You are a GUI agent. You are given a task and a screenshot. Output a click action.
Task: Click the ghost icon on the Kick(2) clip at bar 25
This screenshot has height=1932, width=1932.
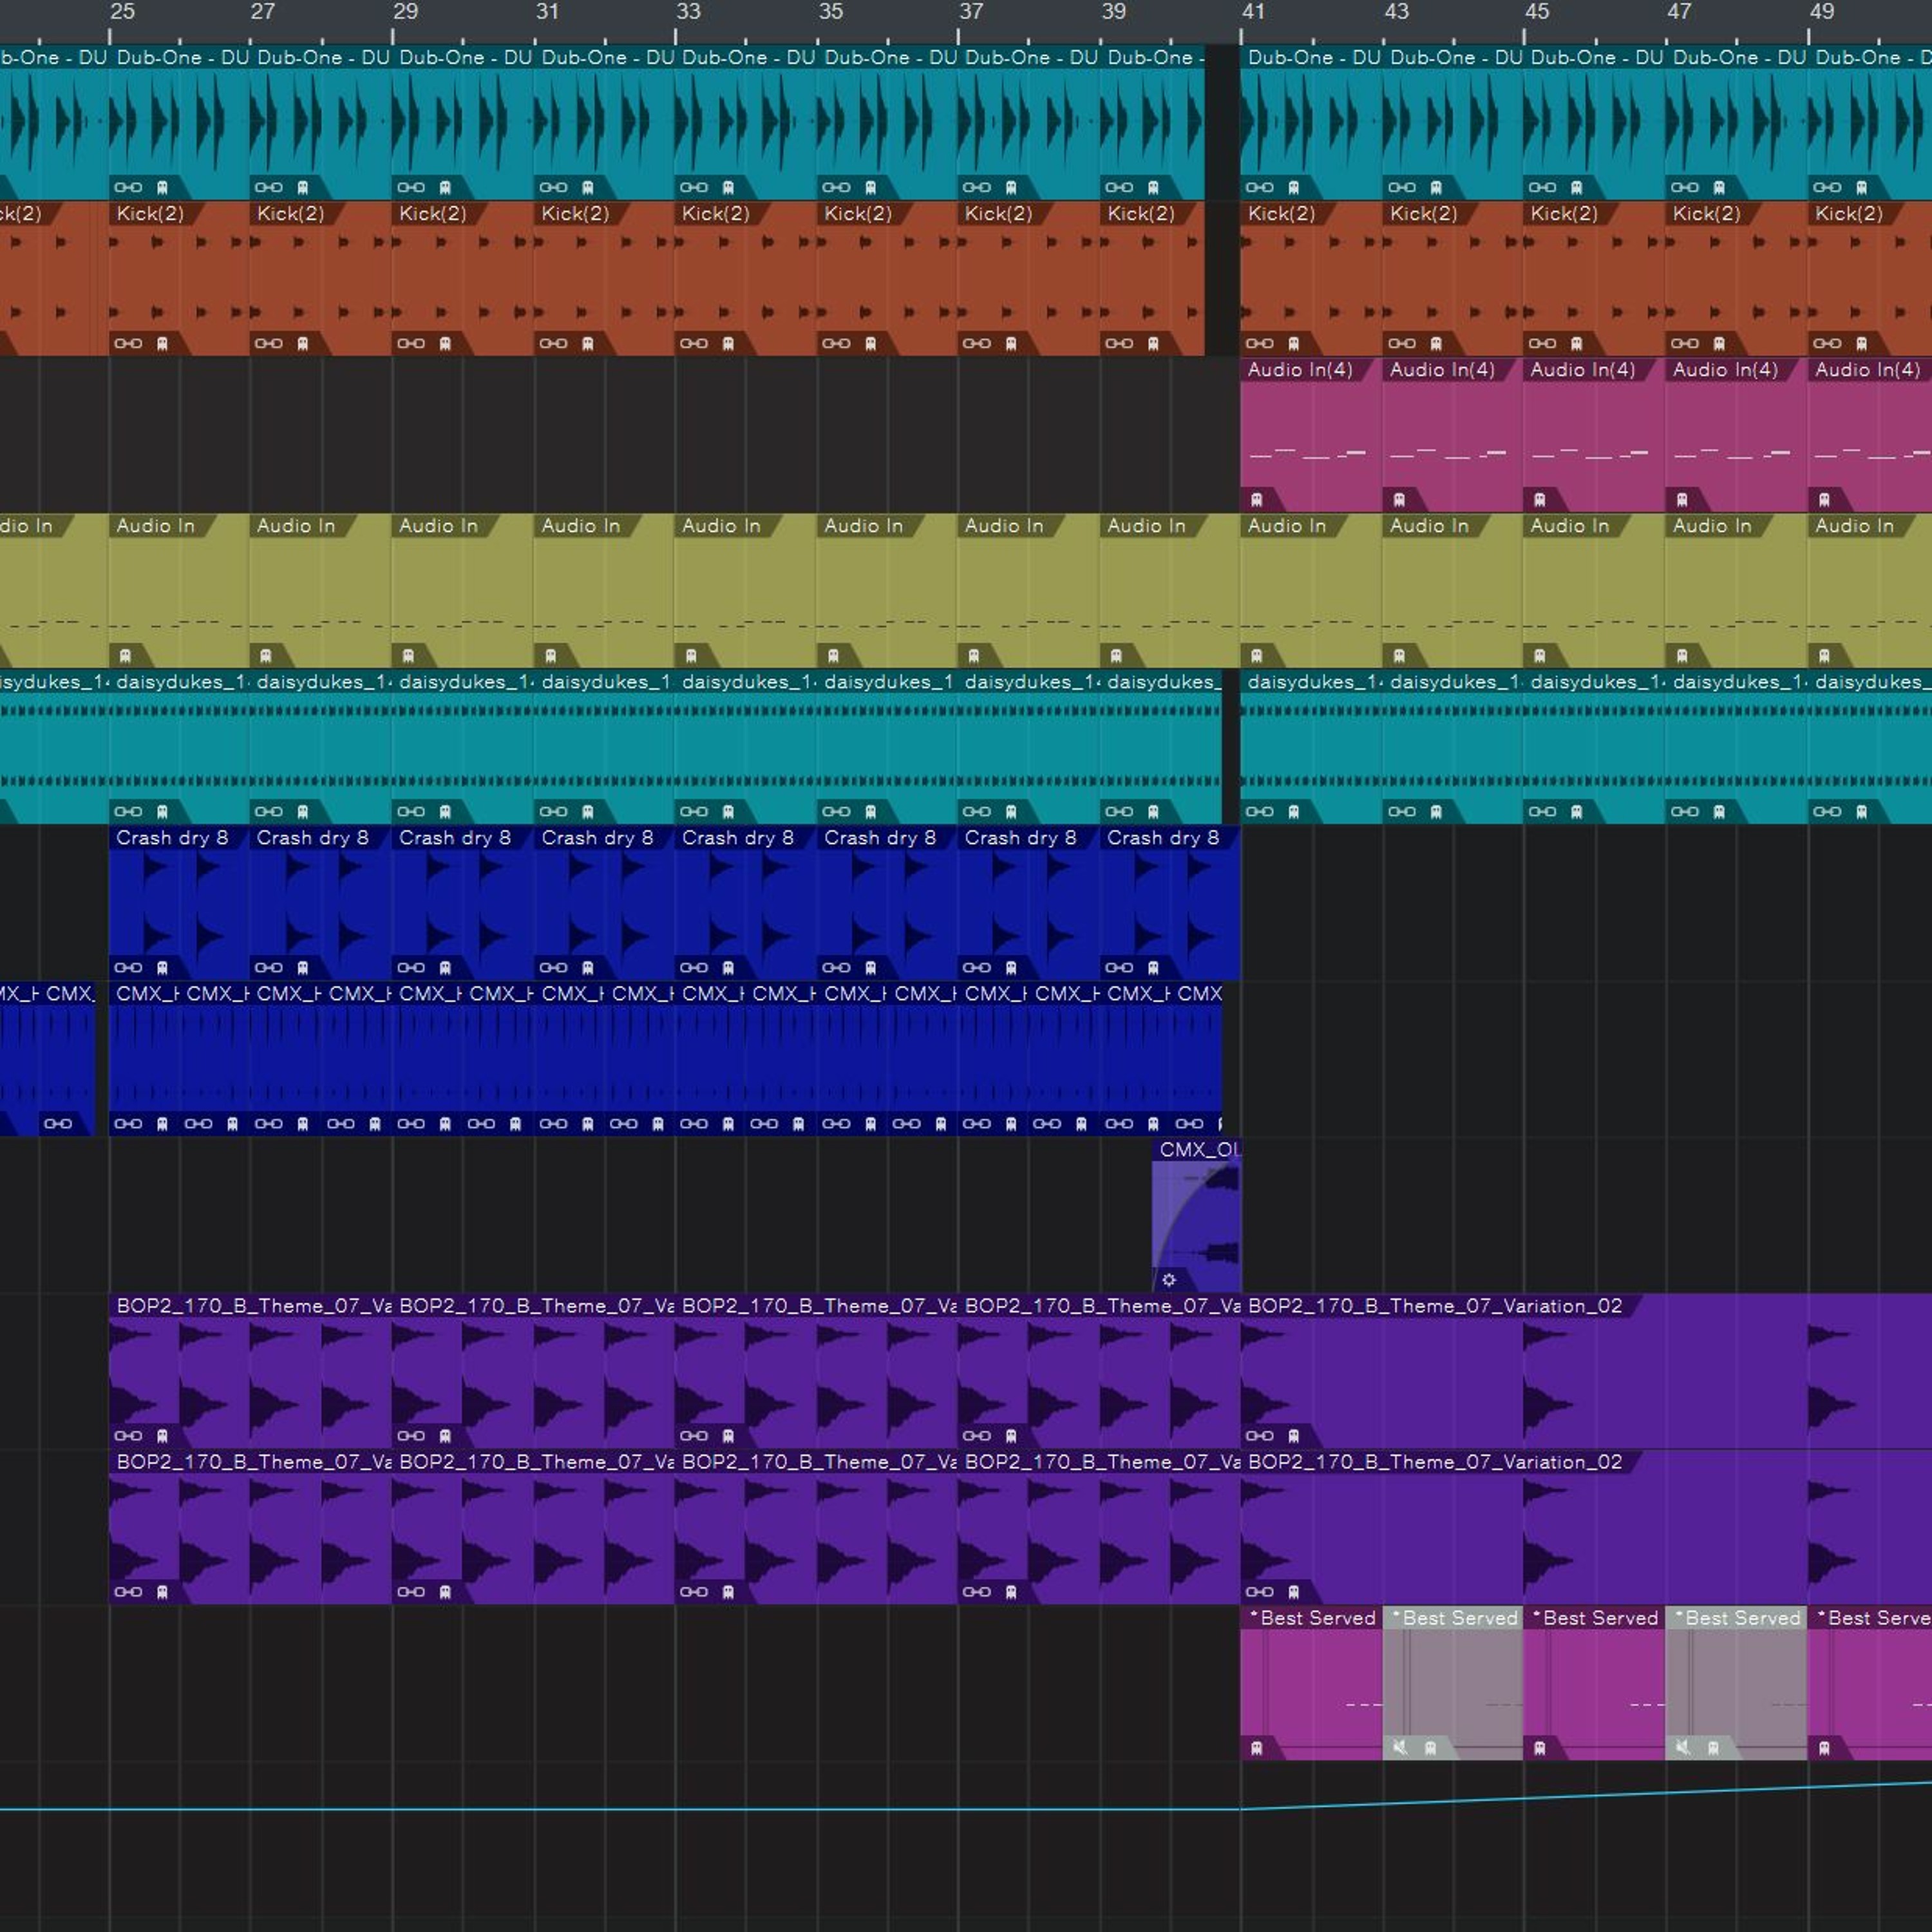pos(162,343)
